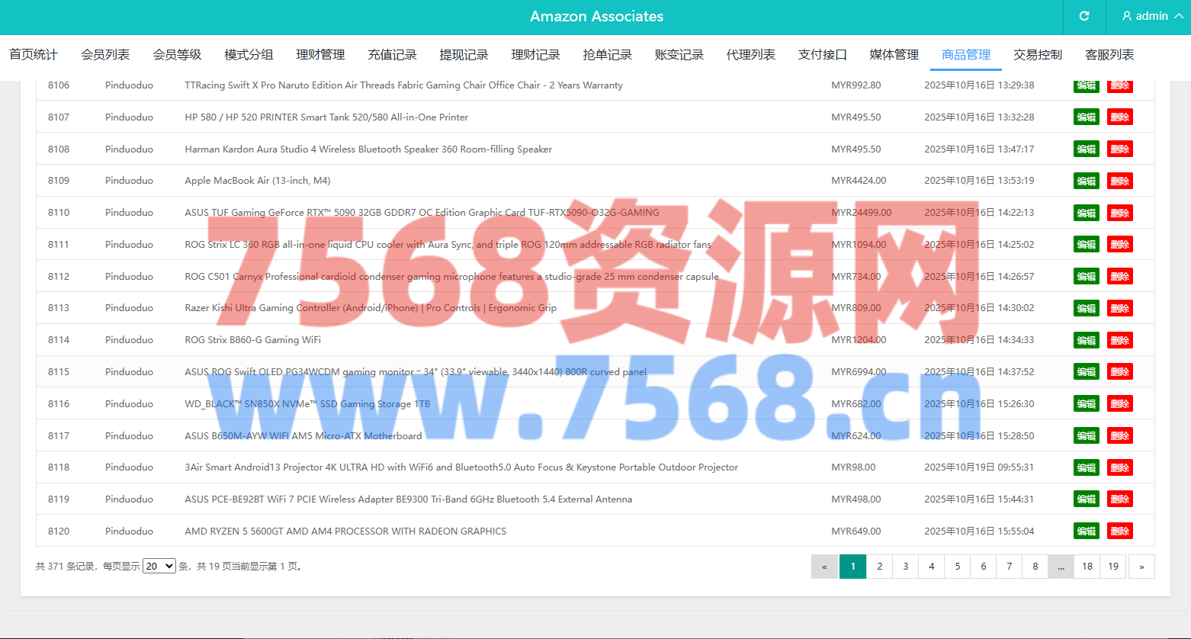Open the admin user menu

(x=1152, y=16)
